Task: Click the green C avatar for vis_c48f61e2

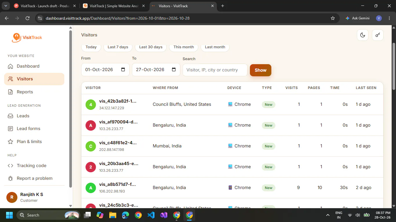Action: (91, 146)
